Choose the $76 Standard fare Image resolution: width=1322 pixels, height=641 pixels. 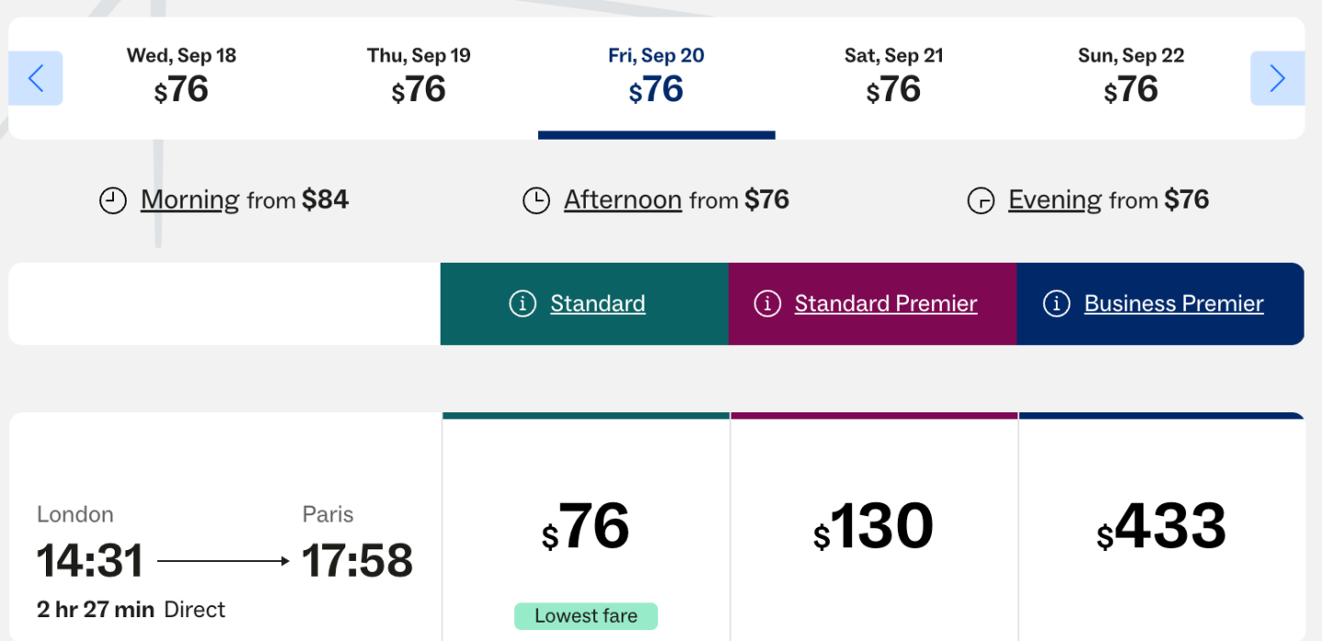(x=586, y=528)
